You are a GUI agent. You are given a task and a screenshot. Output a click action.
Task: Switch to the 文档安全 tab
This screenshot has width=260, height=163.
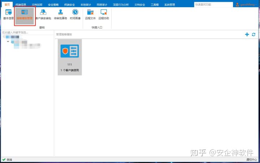(x=140, y=5)
